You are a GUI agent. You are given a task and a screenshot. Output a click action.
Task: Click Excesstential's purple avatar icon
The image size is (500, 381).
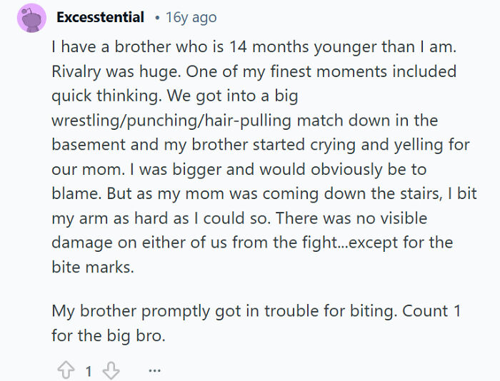31,17
